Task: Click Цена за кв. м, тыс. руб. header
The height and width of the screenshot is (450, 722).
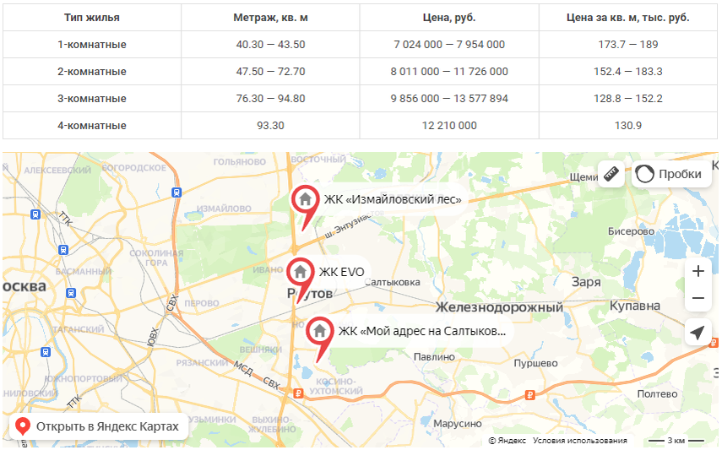Action: click(628, 18)
